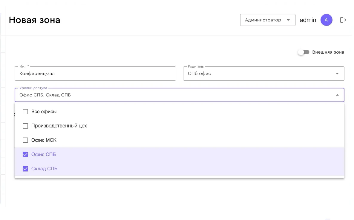Screen dimensions: 354x220
Task: Click the 'Внешняя зона' label text
Action: [x=328, y=52]
